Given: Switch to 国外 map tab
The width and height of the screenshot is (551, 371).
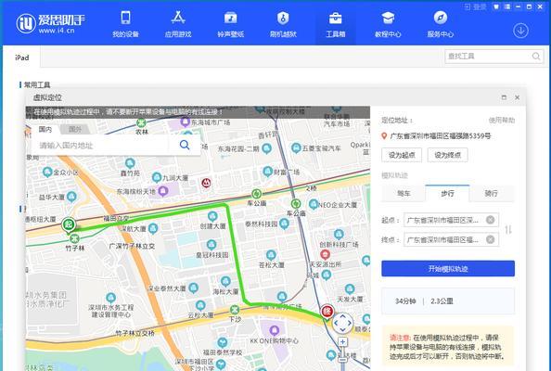Looking at the screenshot, I should (x=75, y=129).
